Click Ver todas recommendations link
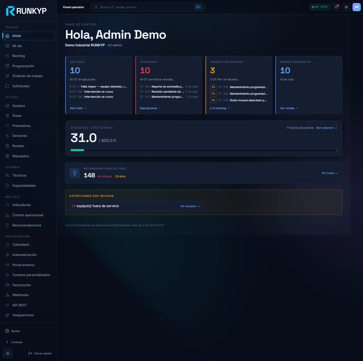The width and height of the screenshot is (363, 361). (x=330, y=173)
